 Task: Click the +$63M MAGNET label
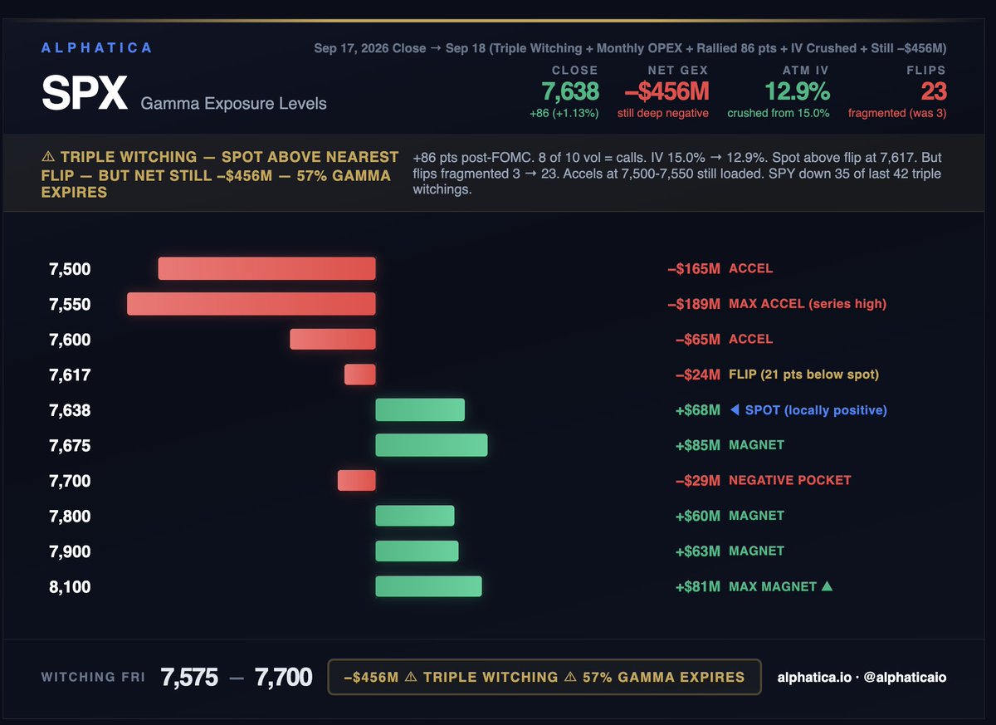point(730,551)
